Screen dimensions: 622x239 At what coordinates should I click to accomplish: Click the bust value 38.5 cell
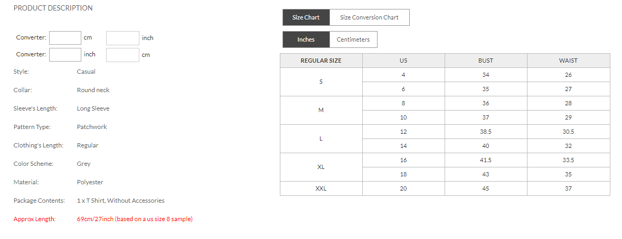486,132
